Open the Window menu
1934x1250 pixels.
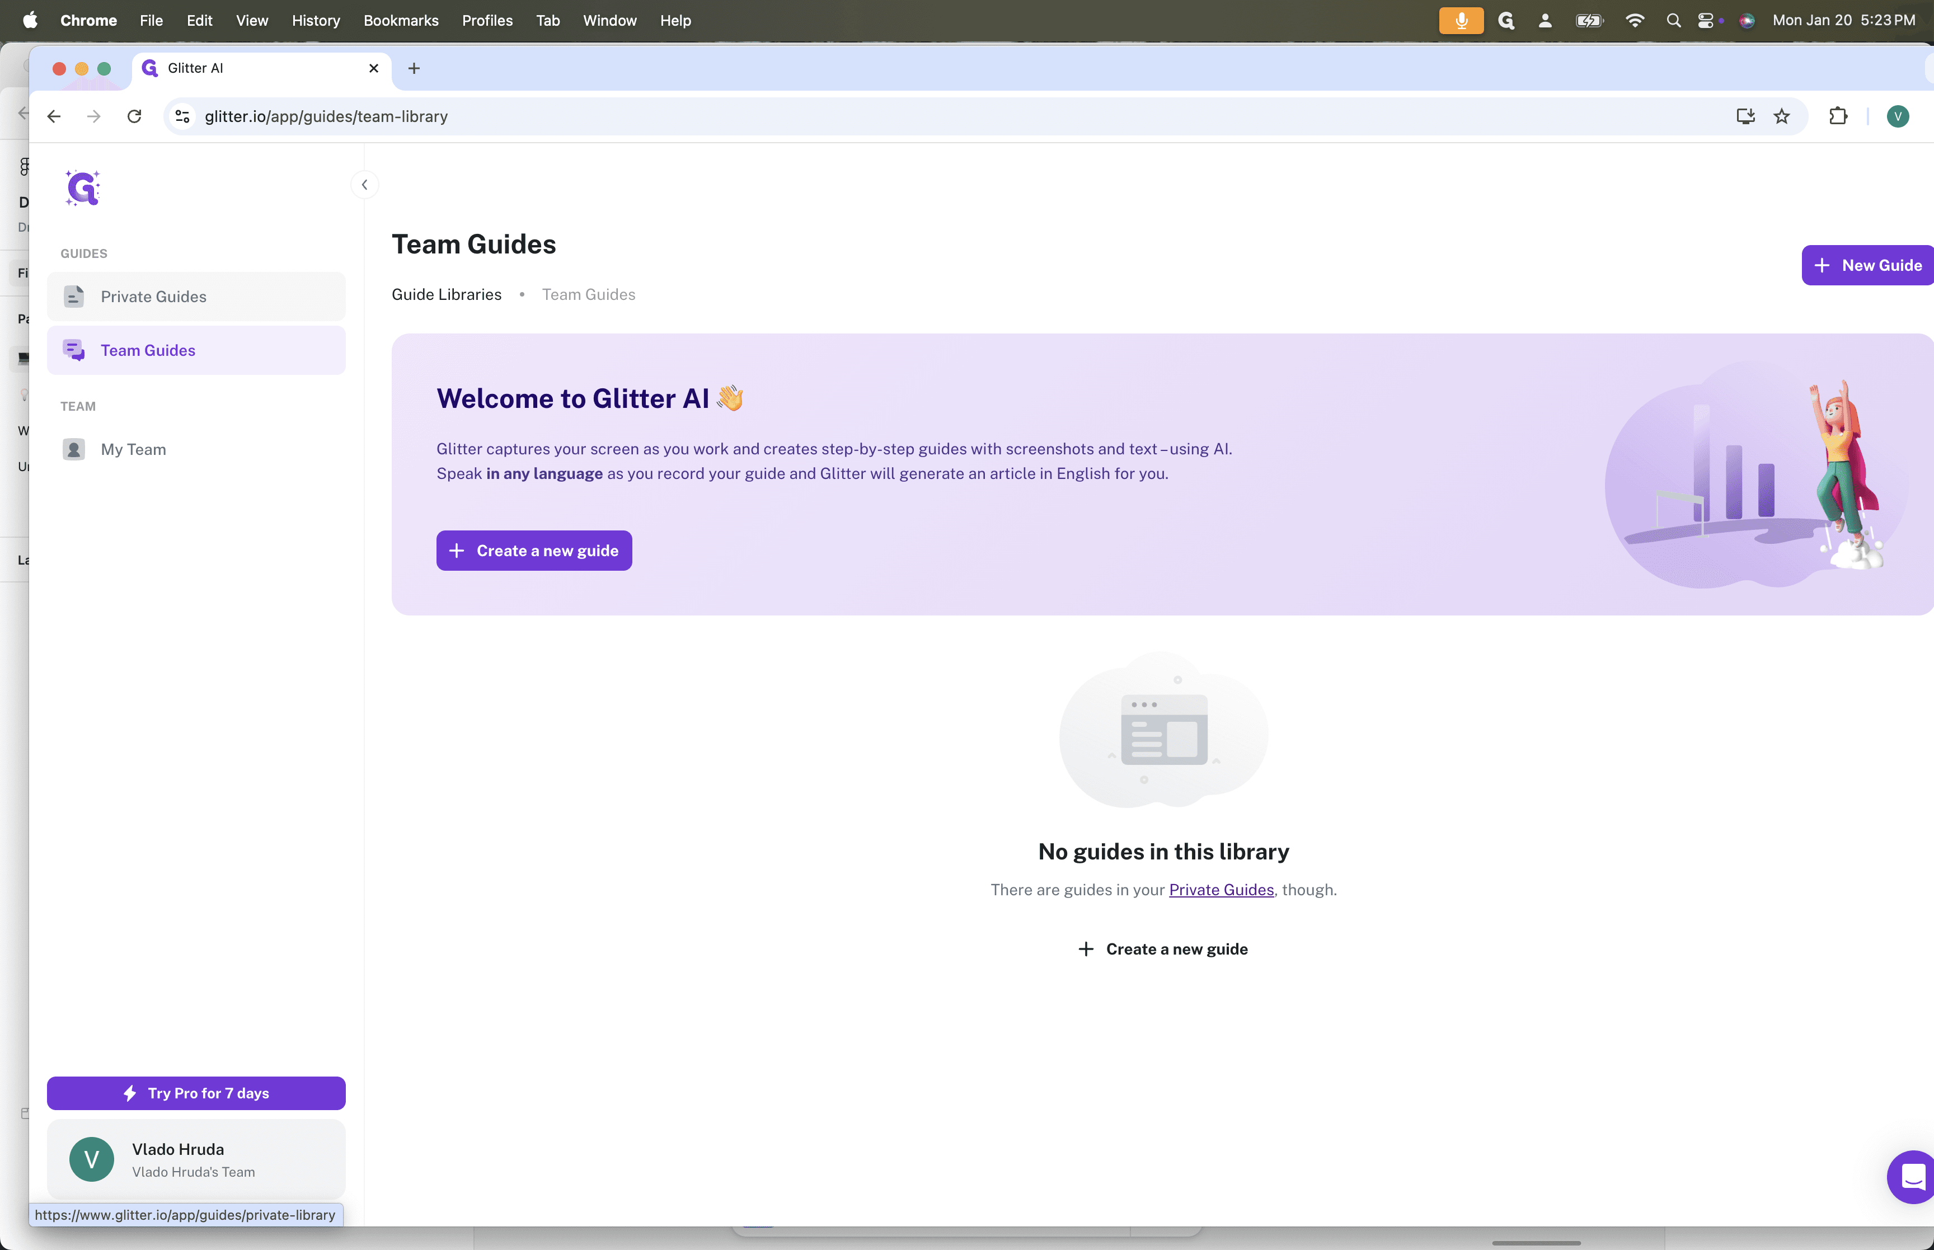(609, 20)
